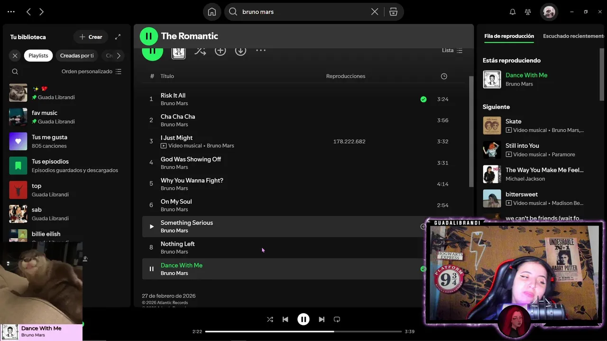This screenshot has height=341, width=607.
Task: Toggle the Playlists filter chip
Action: pos(38,55)
